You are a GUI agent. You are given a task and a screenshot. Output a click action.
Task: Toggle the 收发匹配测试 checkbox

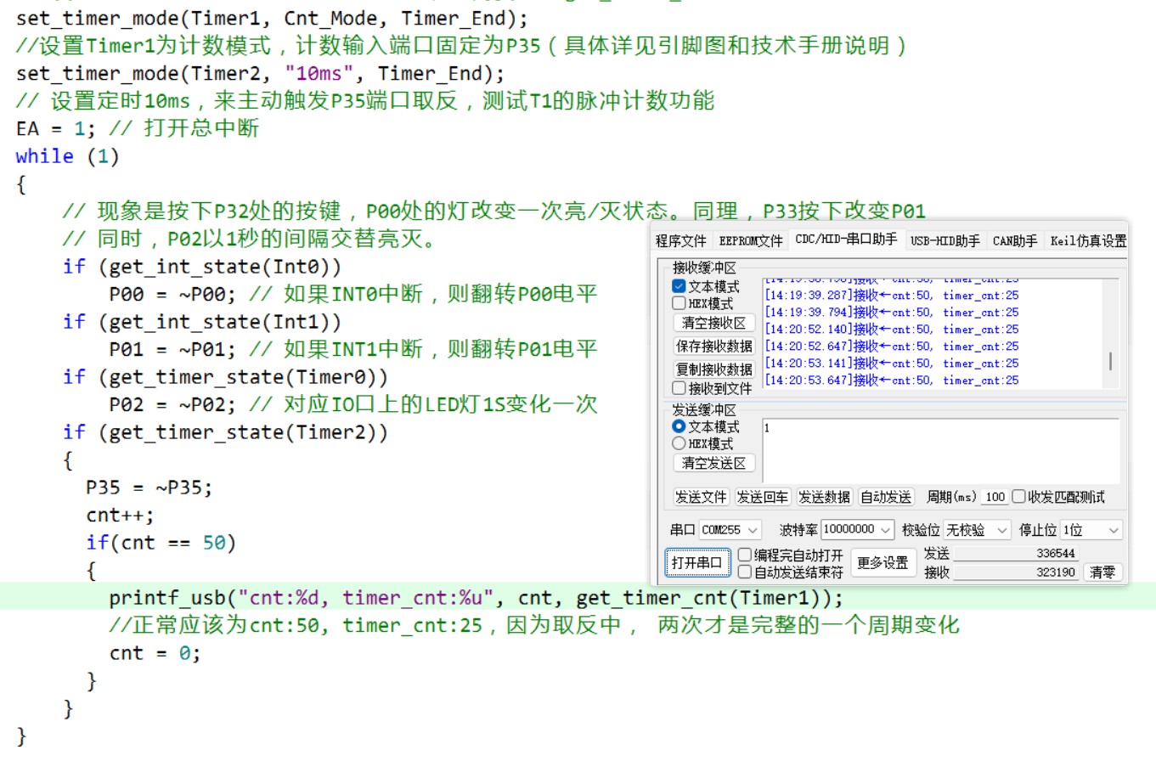point(1018,497)
